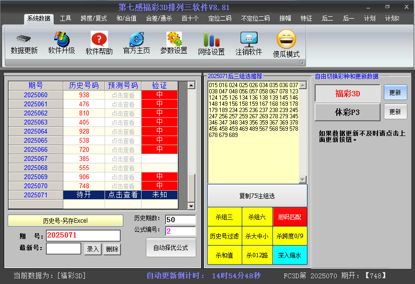Click red 中 cell in row 2025069
Viewport: 415px width, 284px height.
[160, 177]
